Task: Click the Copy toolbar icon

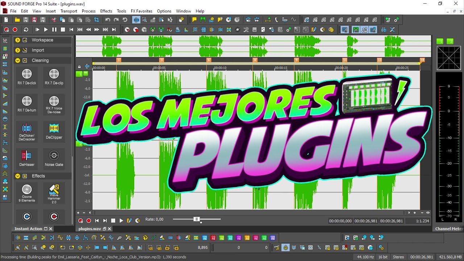Action: [62, 20]
